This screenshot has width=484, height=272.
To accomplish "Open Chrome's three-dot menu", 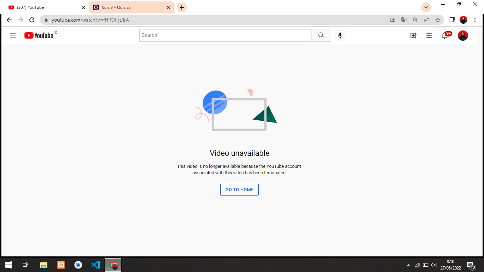I will tap(475, 20).
